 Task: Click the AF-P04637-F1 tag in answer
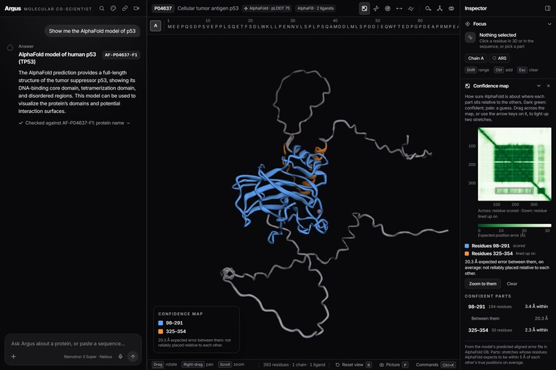pos(121,55)
